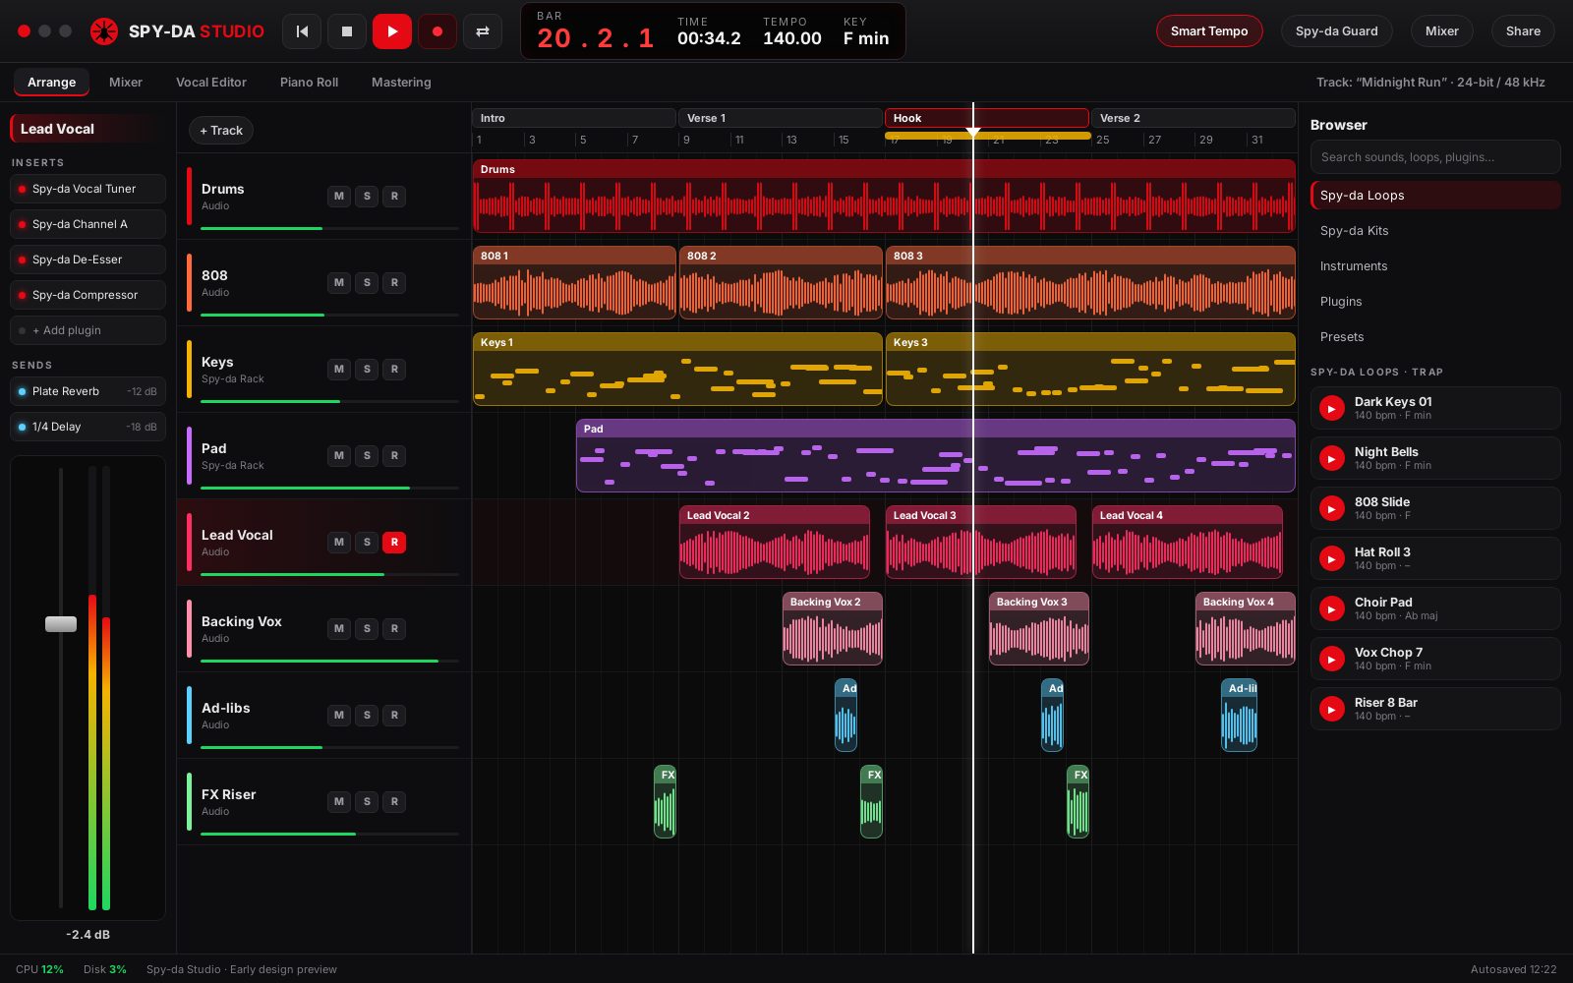Screen dimensions: 1573x983
Task: Click Add plugin in inserts
Action: (87, 330)
